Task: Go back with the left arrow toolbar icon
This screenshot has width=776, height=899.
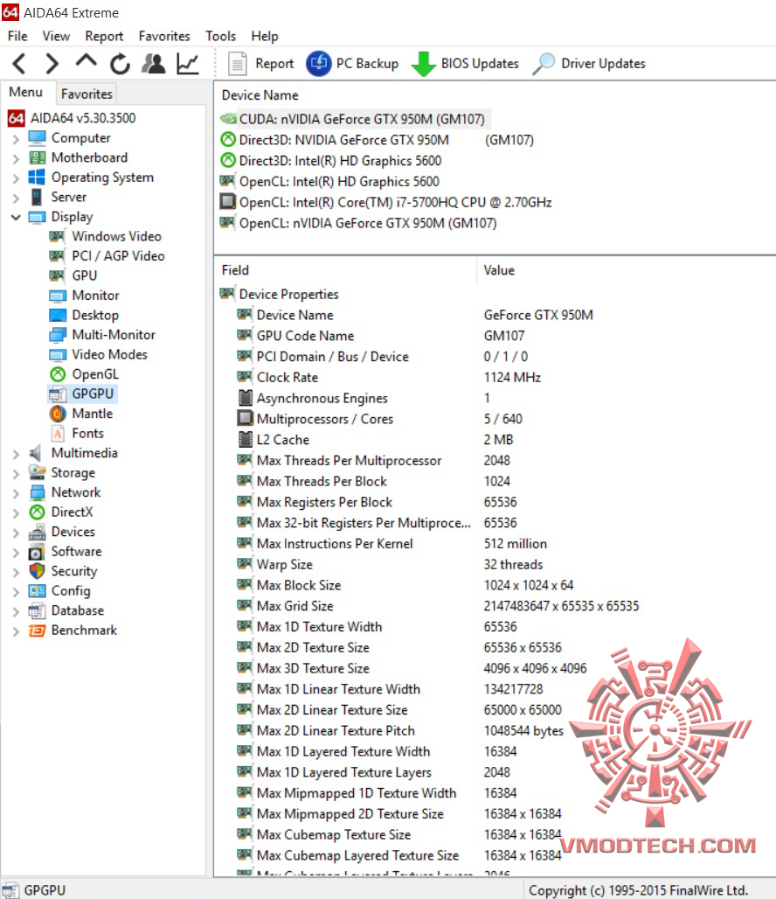Action: (19, 63)
